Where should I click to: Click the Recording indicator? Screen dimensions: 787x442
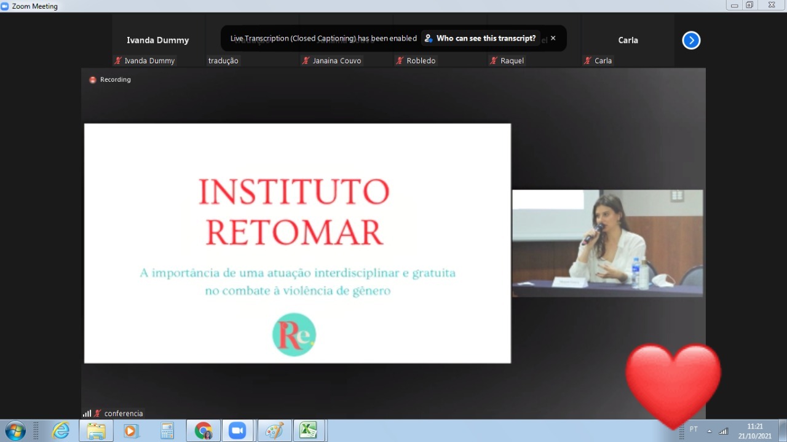point(110,79)
